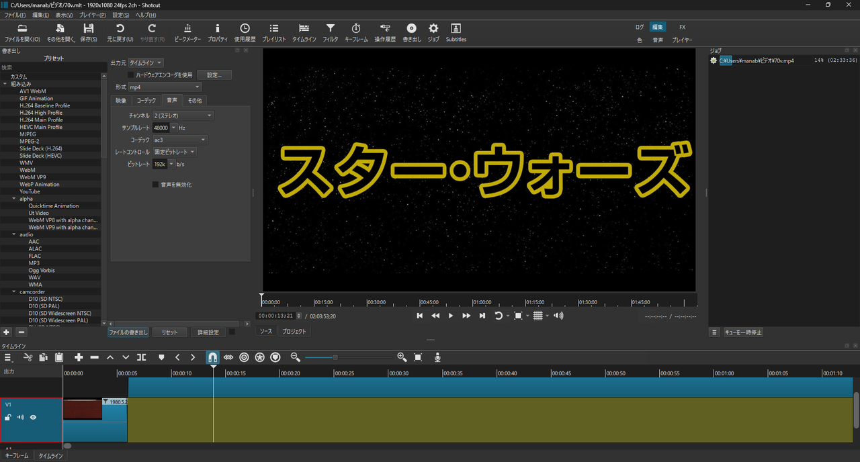Viewport: 860px width, 462px height.
Task: Open the 形式 mp4 dropdown
Action: pos(165,87)
